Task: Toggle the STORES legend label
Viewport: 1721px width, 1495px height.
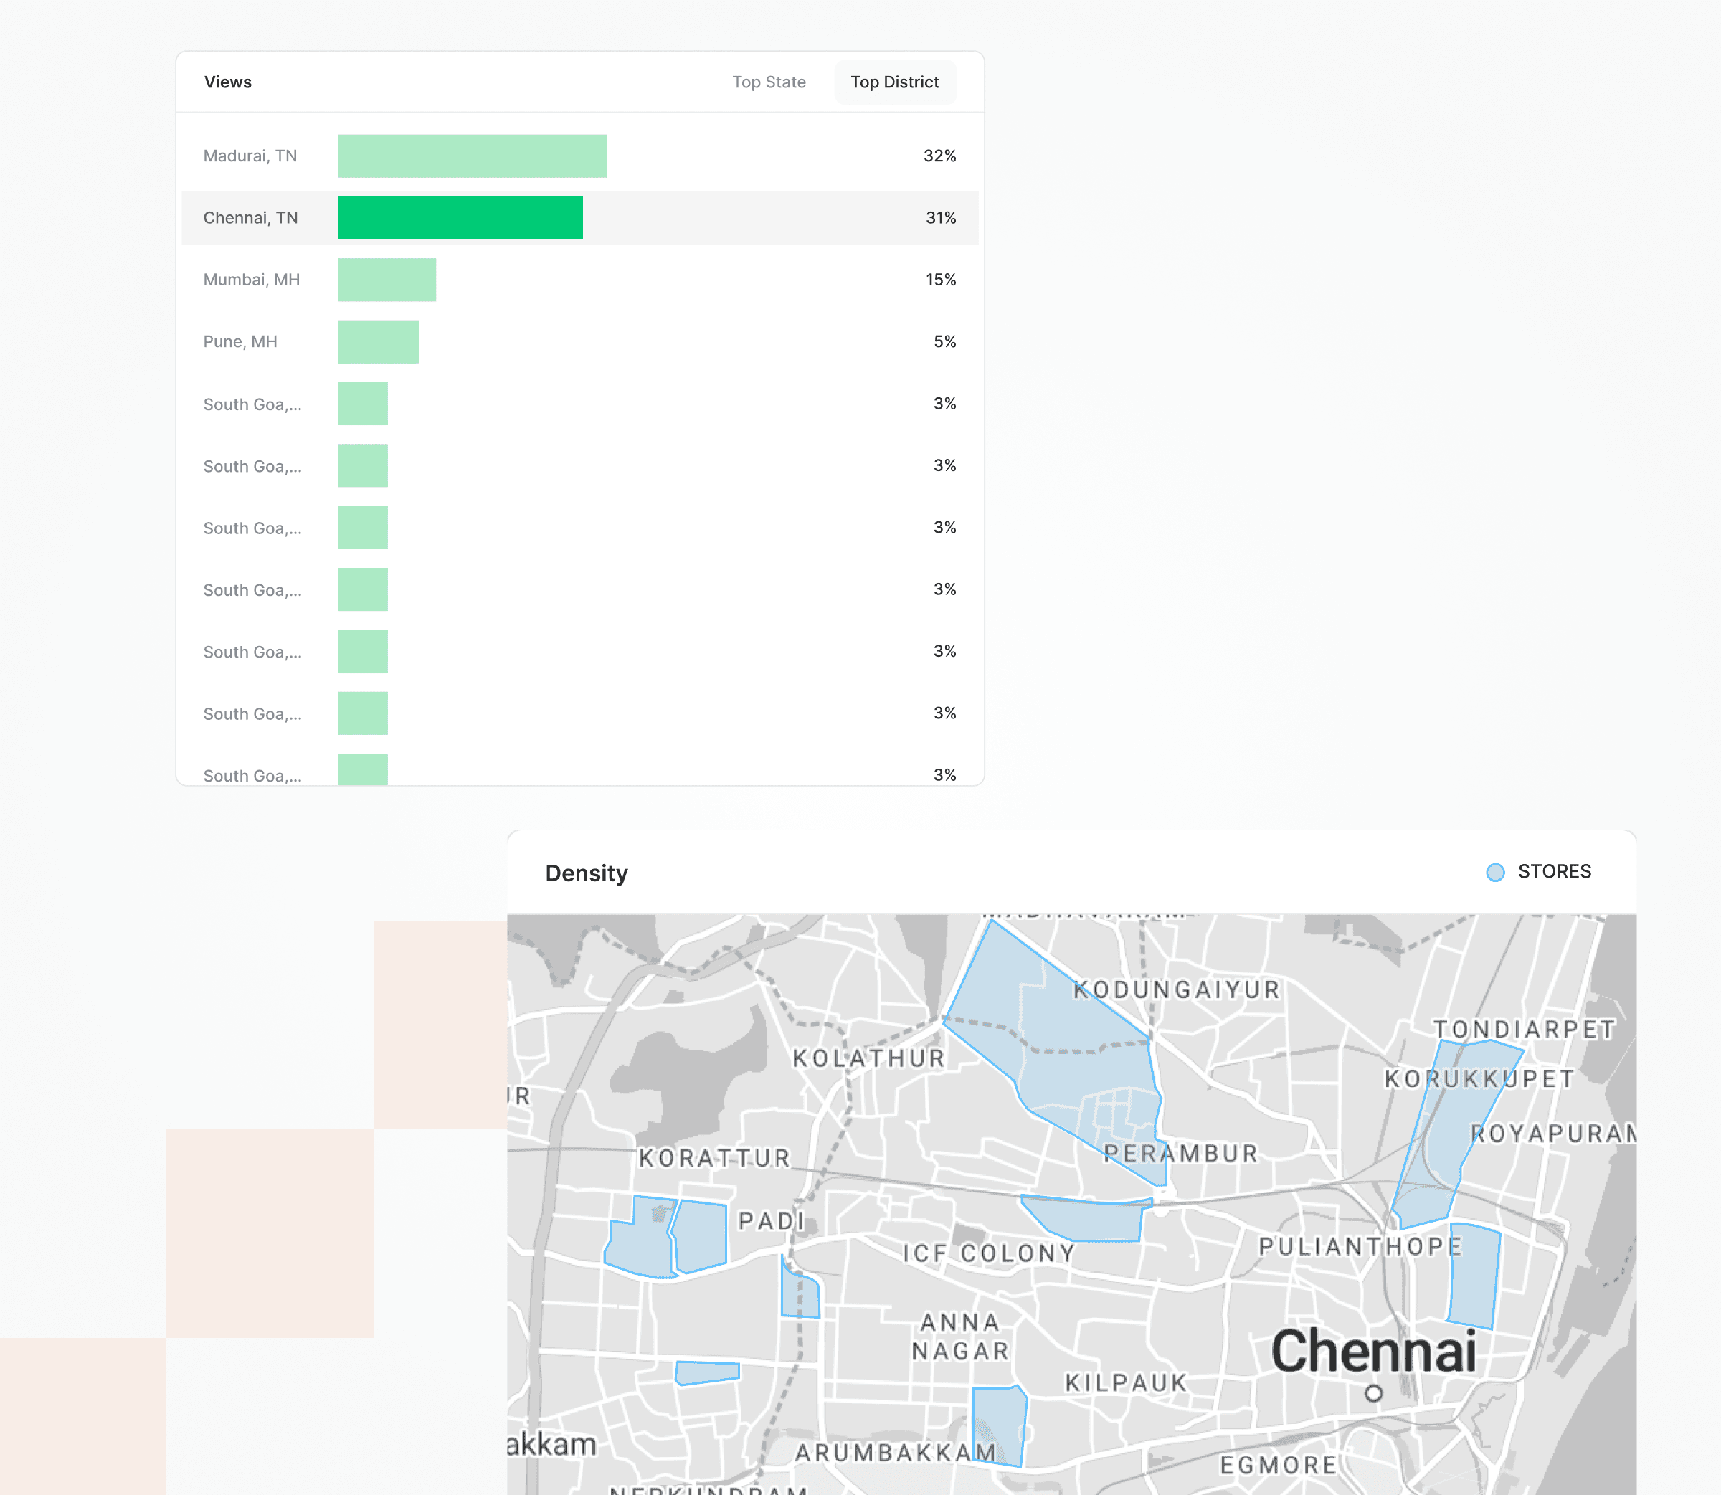Action: click(1554, 872)
